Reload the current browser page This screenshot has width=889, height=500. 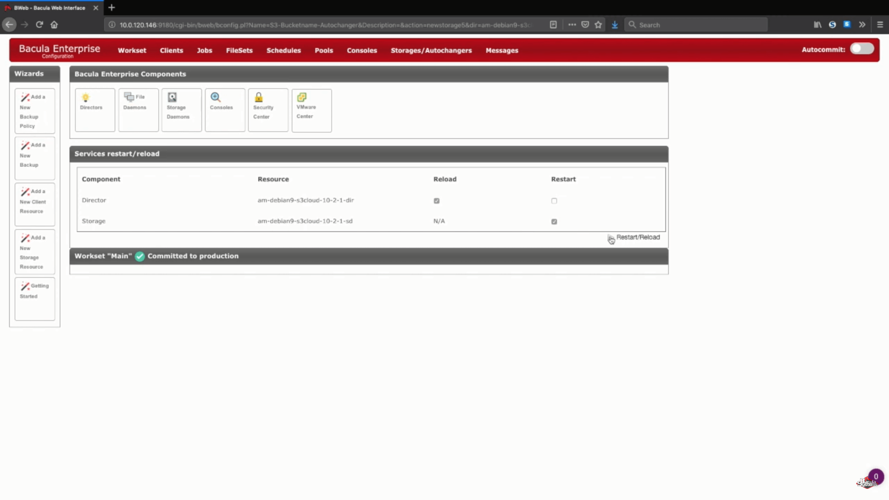tap(39, 25)
